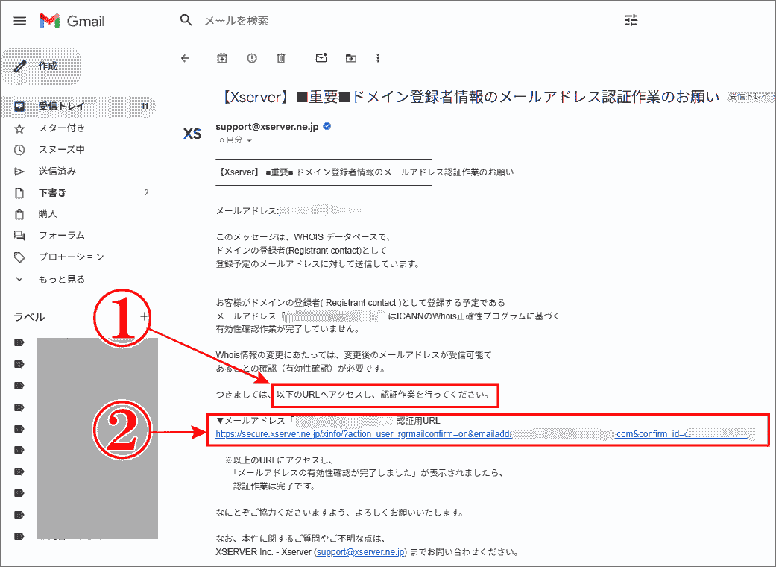Report this Xserver email as spam
The height and width of the screenshot is (567, 776).
tap(251, 57)
